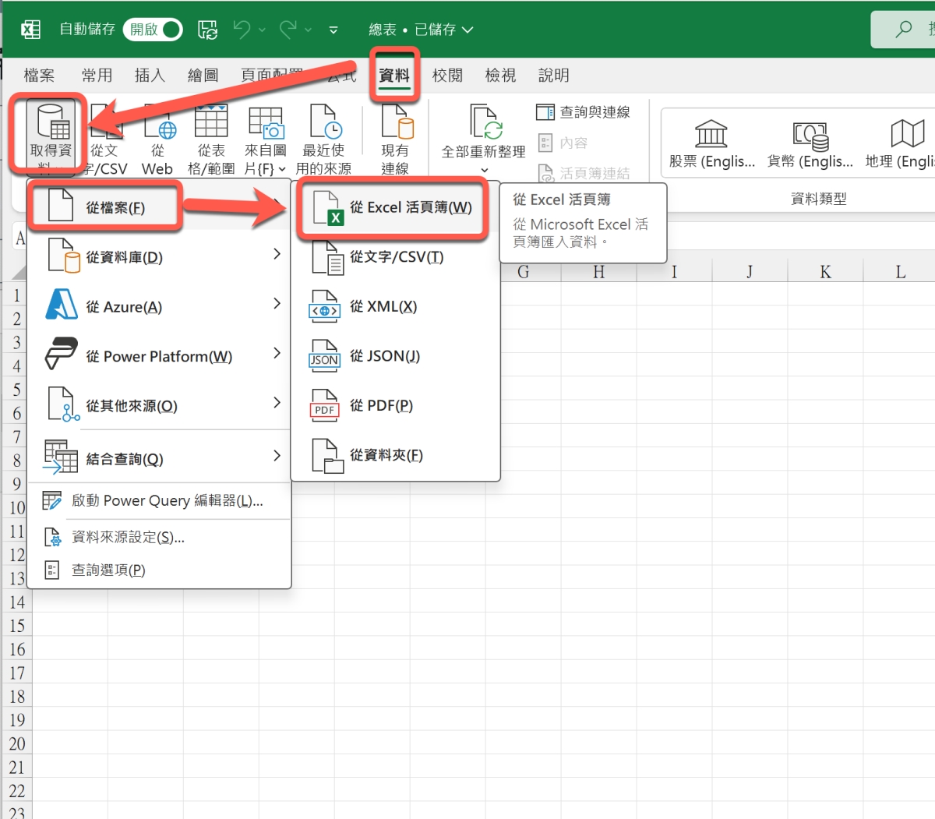
Task: Click 資料來源設定(S)... menu item
Action: 159,537
